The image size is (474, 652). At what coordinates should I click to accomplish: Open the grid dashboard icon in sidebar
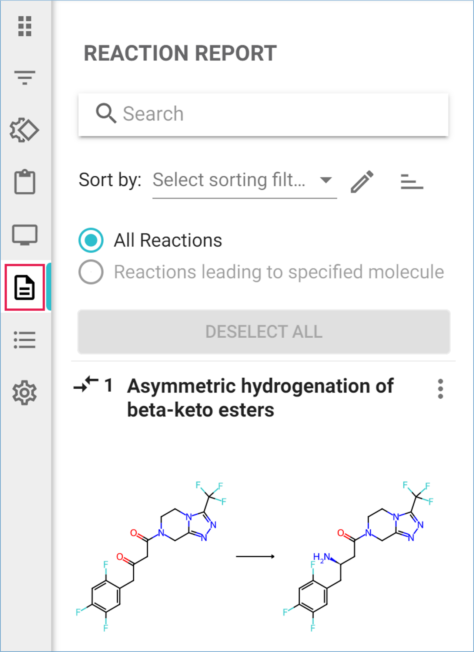25,26
